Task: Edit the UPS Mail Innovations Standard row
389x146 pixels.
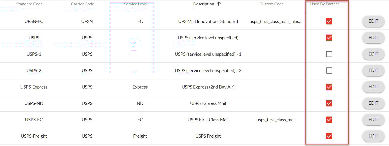Action: tap(373, 21)
